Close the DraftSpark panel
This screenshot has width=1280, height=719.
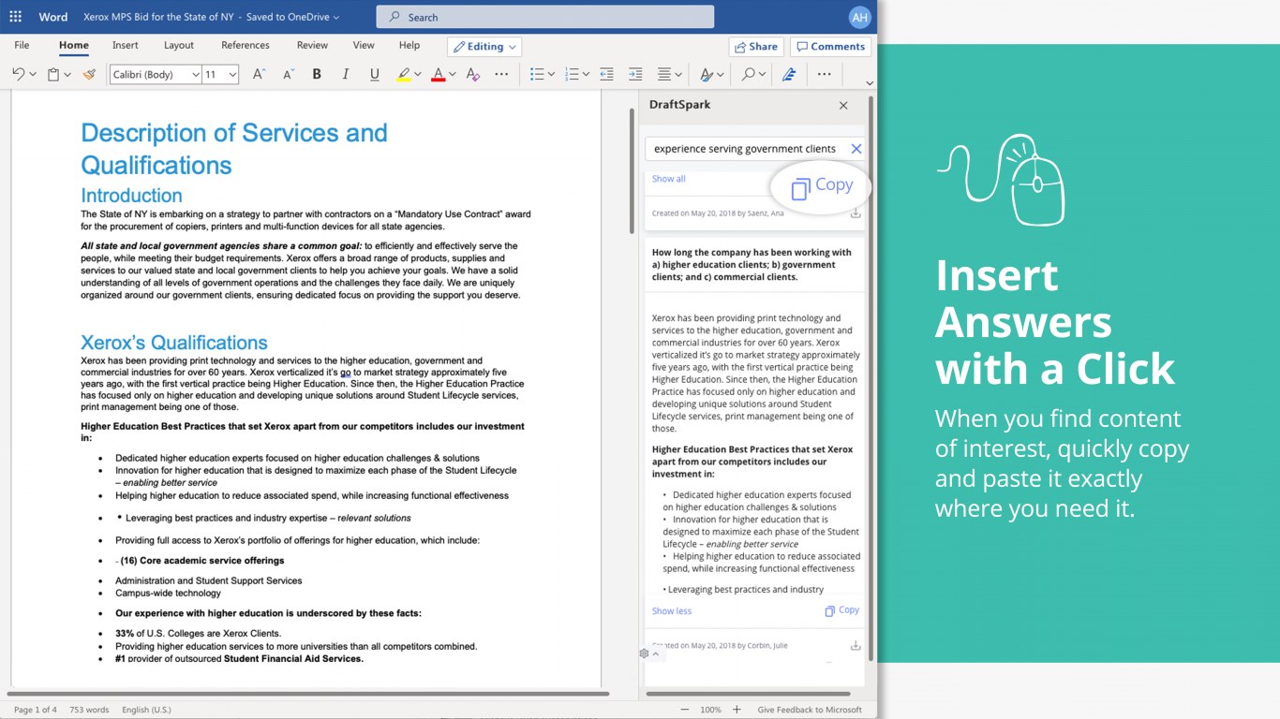coord(843,106)
